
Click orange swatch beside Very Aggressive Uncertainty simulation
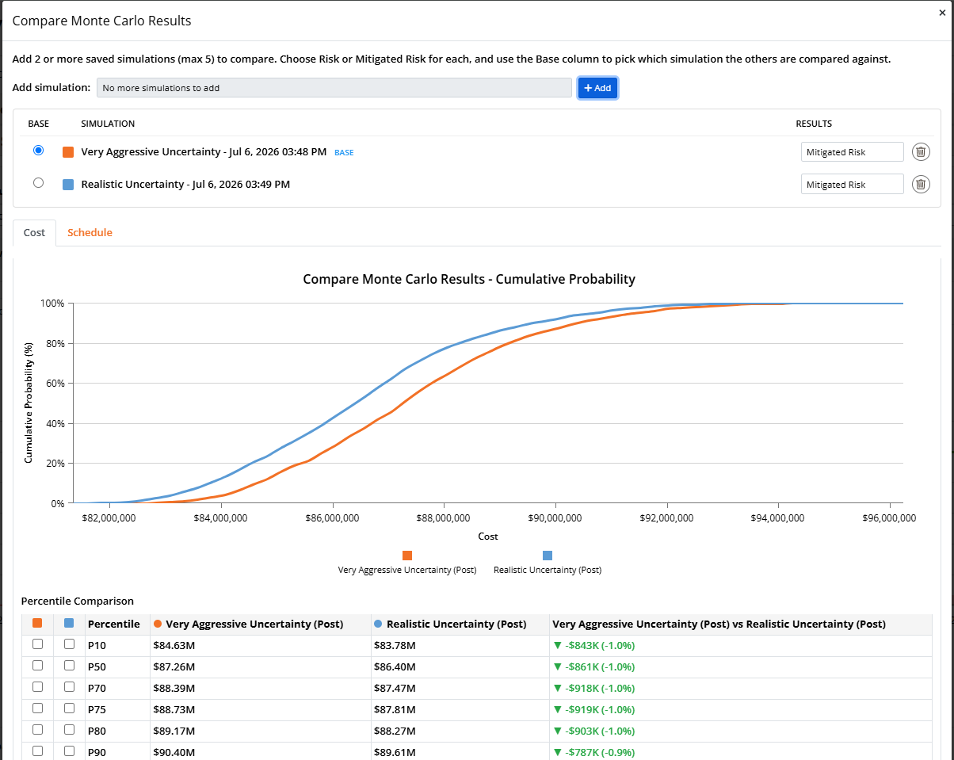pyautogui.click(x=68, y=152)
